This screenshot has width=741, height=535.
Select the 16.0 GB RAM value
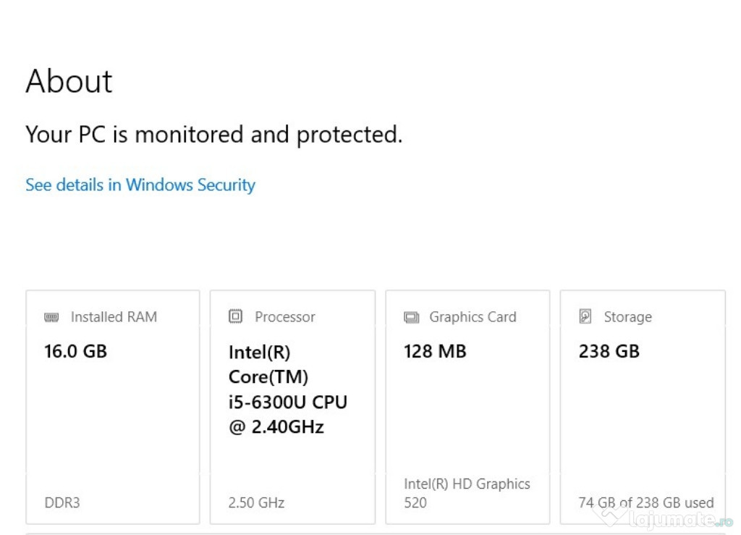pos(75,351)
